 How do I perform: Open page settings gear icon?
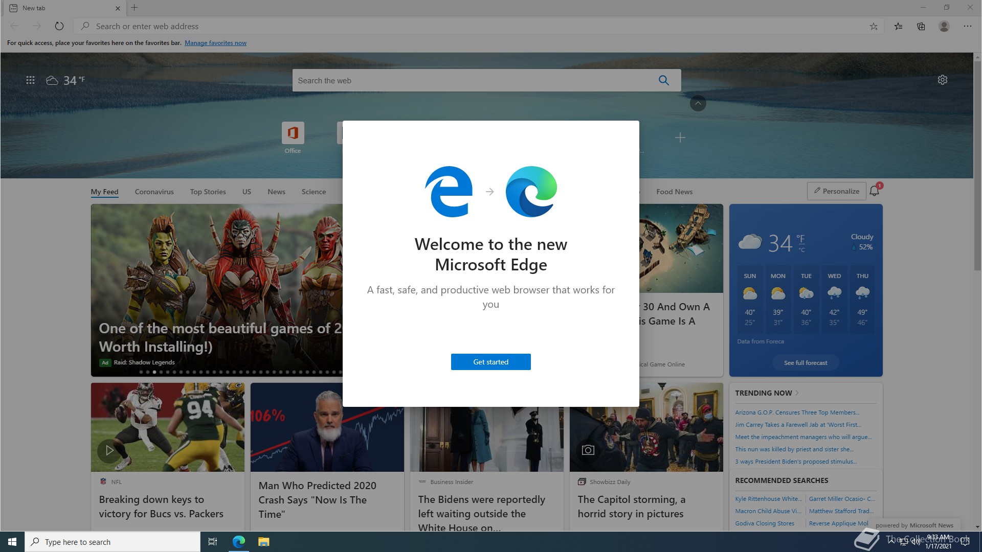pyautogui.click(x=943, y=80)
